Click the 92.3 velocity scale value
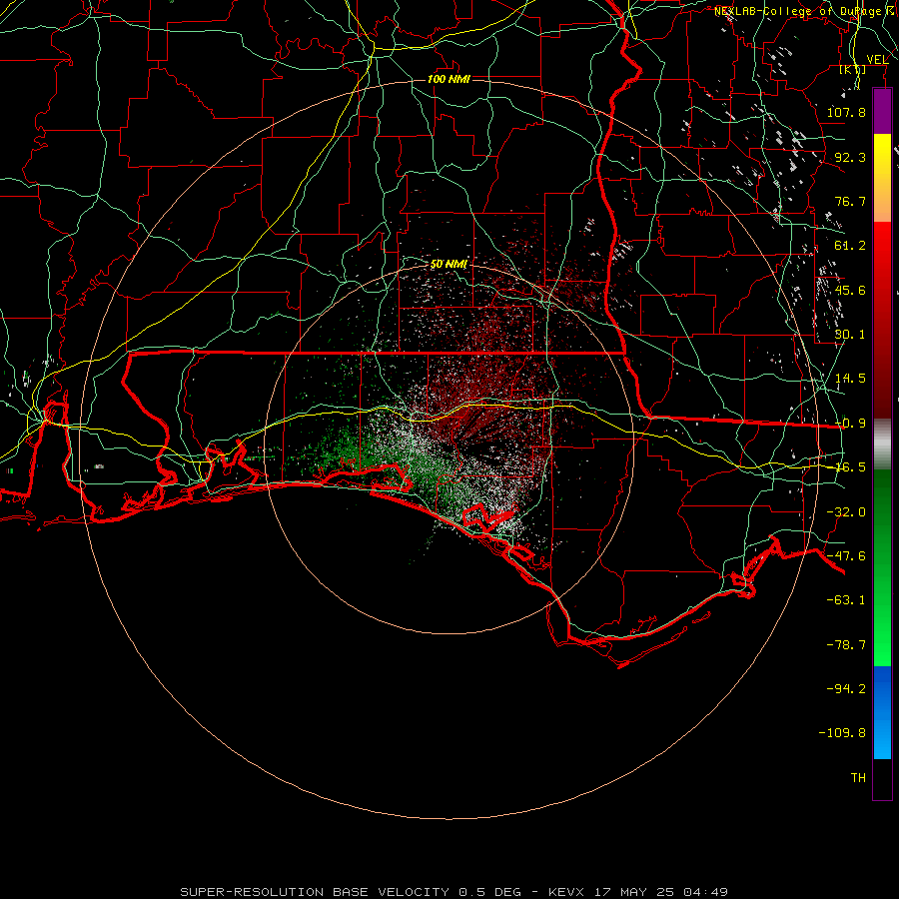899x899 pixels. (850, 157)
